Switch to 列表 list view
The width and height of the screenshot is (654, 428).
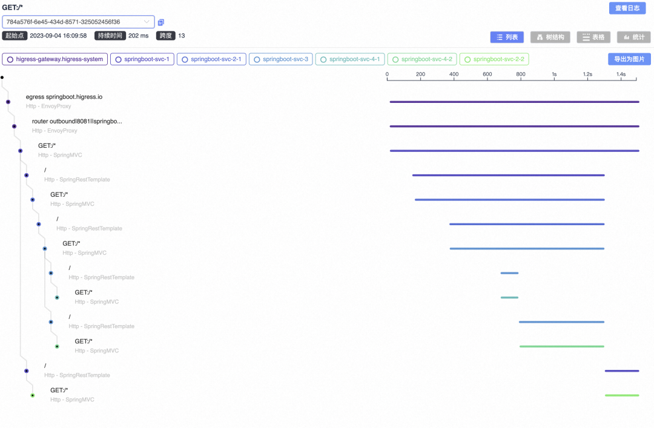click(x=507, y=38)
